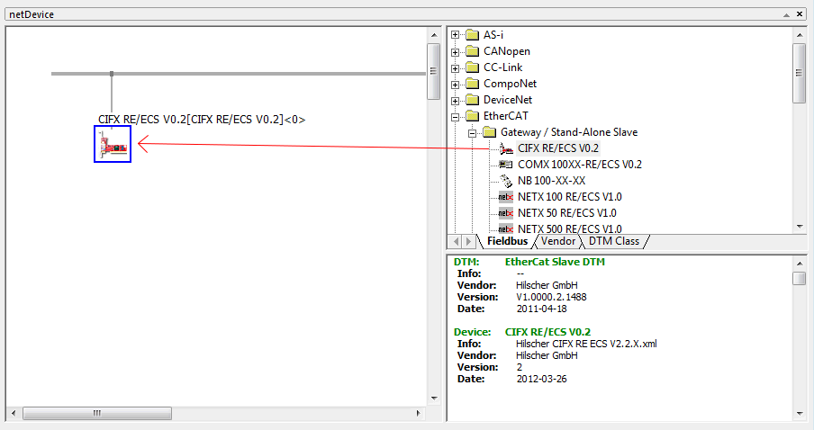Expand the CANopen fieldbus folder

pos(456,52)
